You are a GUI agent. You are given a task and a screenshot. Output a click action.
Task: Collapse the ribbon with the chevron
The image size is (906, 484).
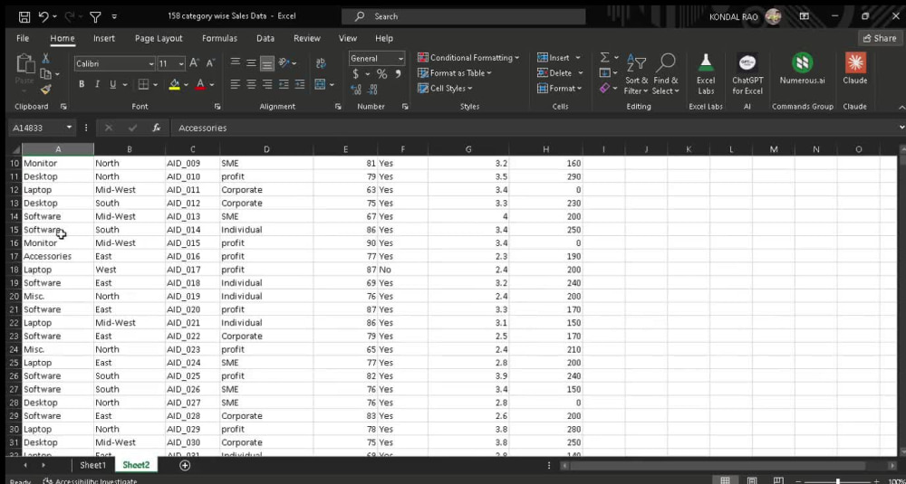point(901,108)
